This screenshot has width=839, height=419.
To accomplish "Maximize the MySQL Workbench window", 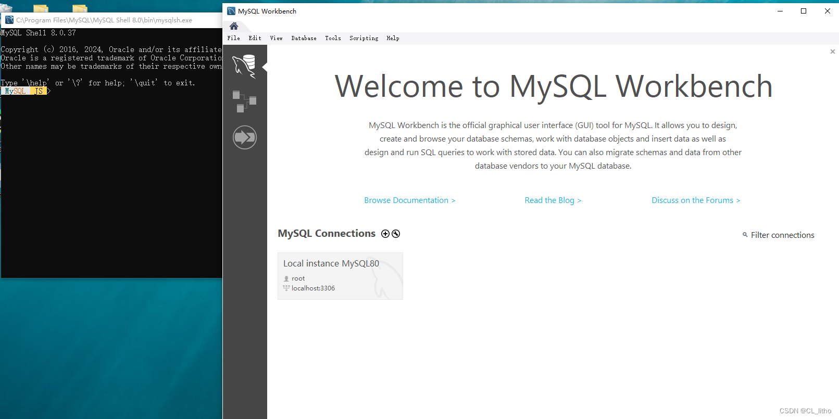I will click(804, 11).
